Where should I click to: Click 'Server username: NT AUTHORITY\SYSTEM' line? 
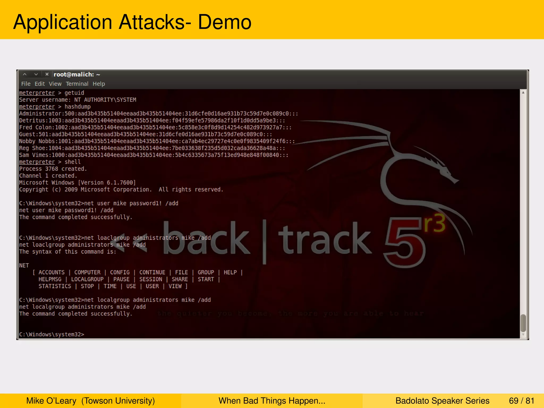pyautogui.click(x=78, y=100)
